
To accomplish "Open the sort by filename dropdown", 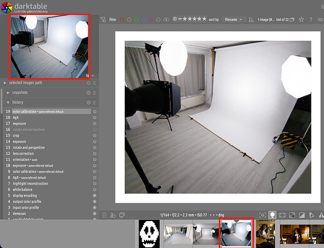I will click(233, 19).
